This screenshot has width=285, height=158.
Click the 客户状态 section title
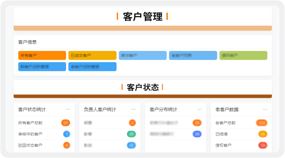pos(142,87)
